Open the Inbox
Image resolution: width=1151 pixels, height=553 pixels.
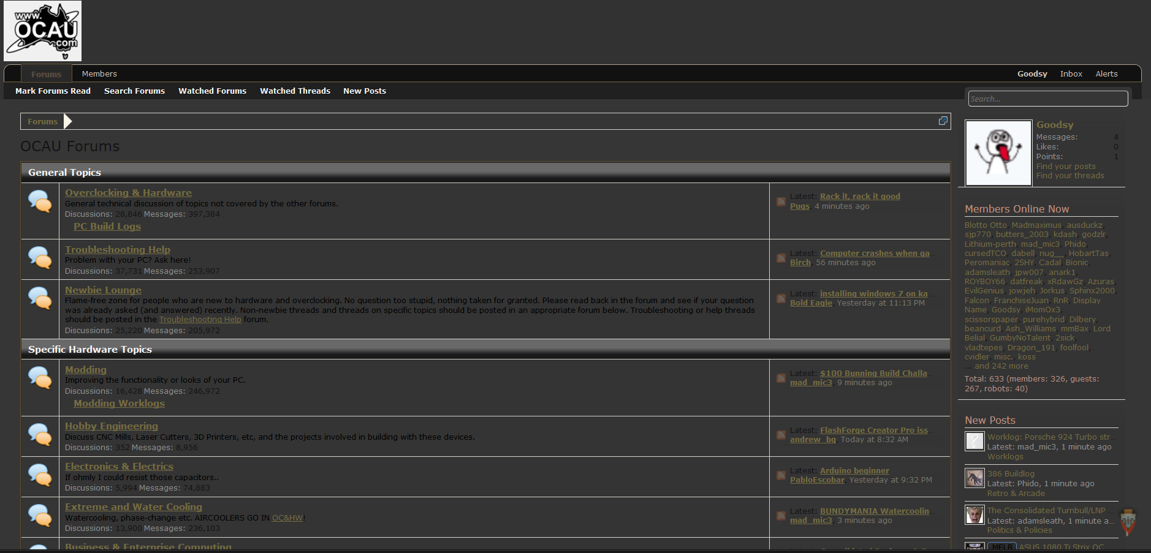pos(1071,73)
